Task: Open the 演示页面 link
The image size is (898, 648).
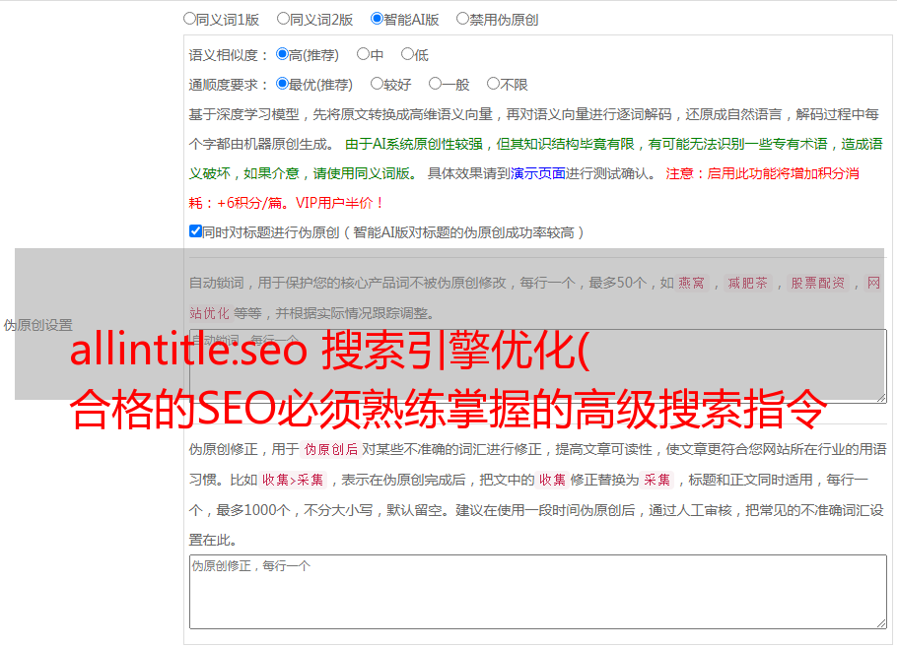Action: 538,173
